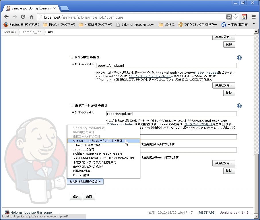260x220 pixels.
Task: Grab the 重複コード分析の集計 drag handle
Action: coord(71,105)
